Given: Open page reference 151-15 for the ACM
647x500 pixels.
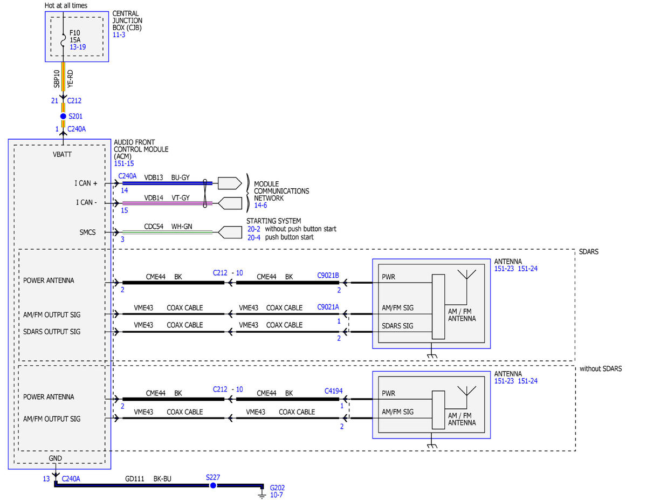Looking at the screenshot, I should point(124,163).
